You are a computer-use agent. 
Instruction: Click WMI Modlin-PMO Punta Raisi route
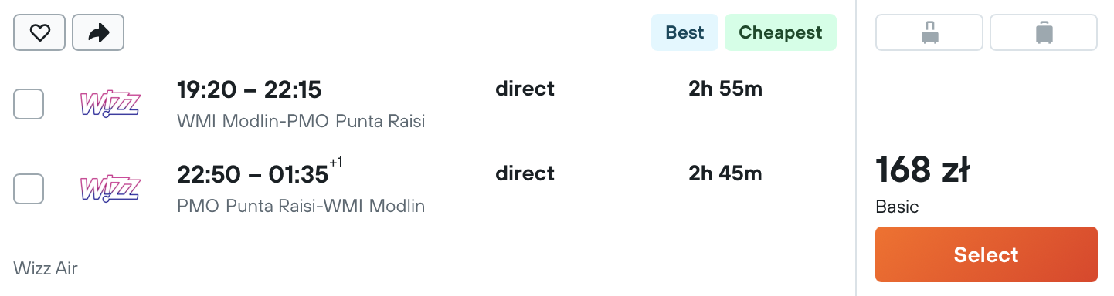[301, 122]
